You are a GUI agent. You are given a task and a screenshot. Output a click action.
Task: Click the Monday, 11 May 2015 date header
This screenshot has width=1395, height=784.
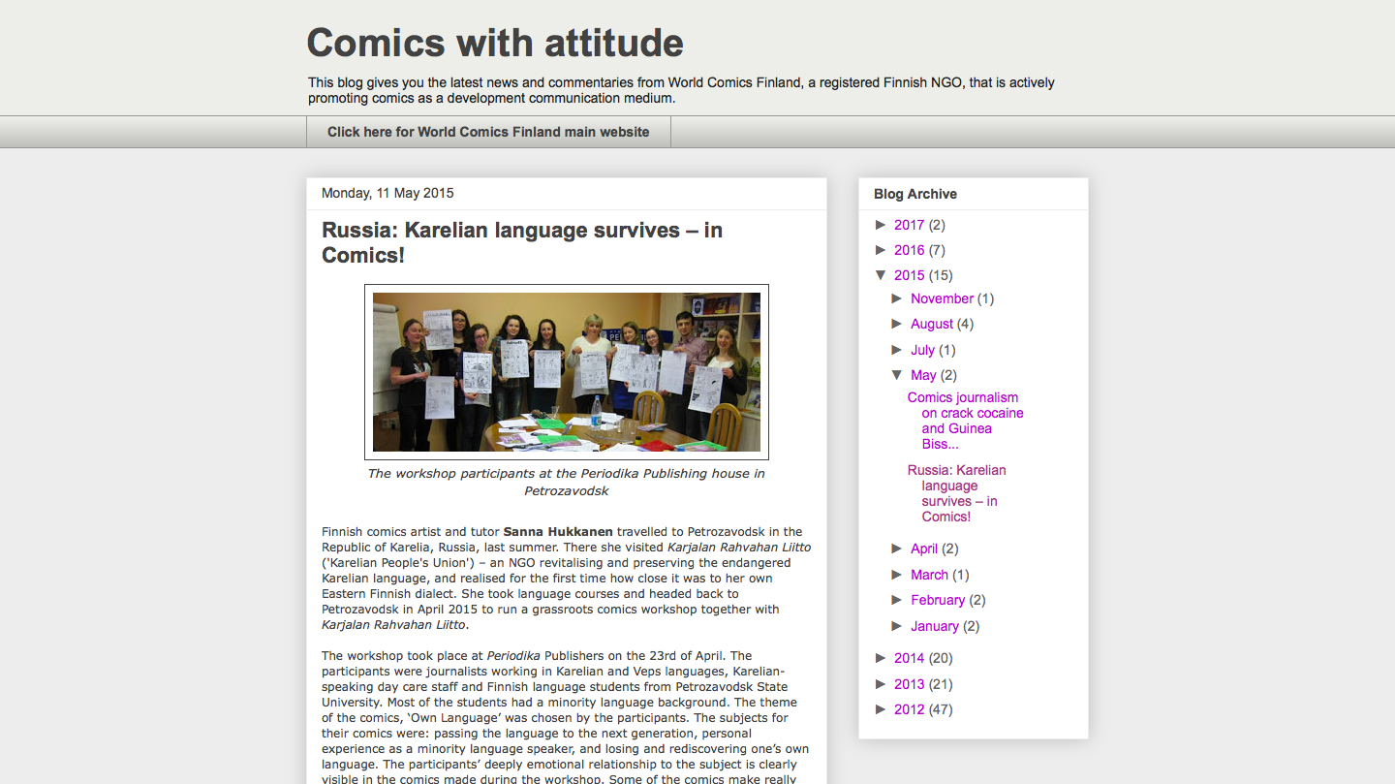pos(387,193)
